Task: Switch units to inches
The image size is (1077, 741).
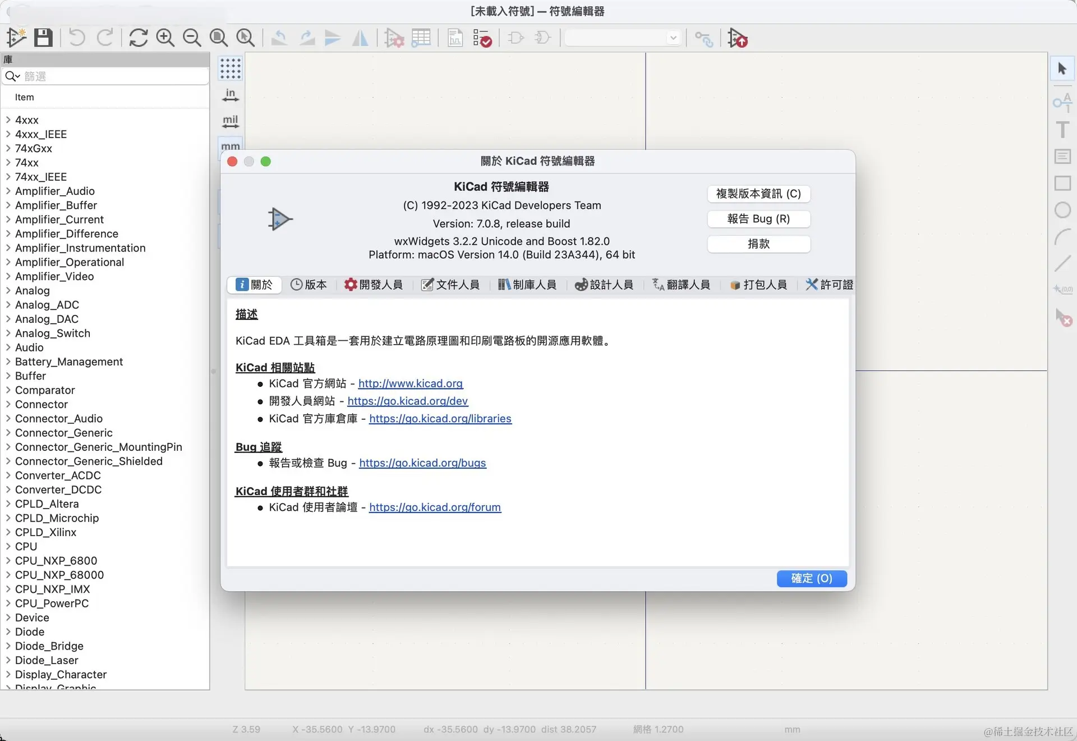Action: (230, 94)
